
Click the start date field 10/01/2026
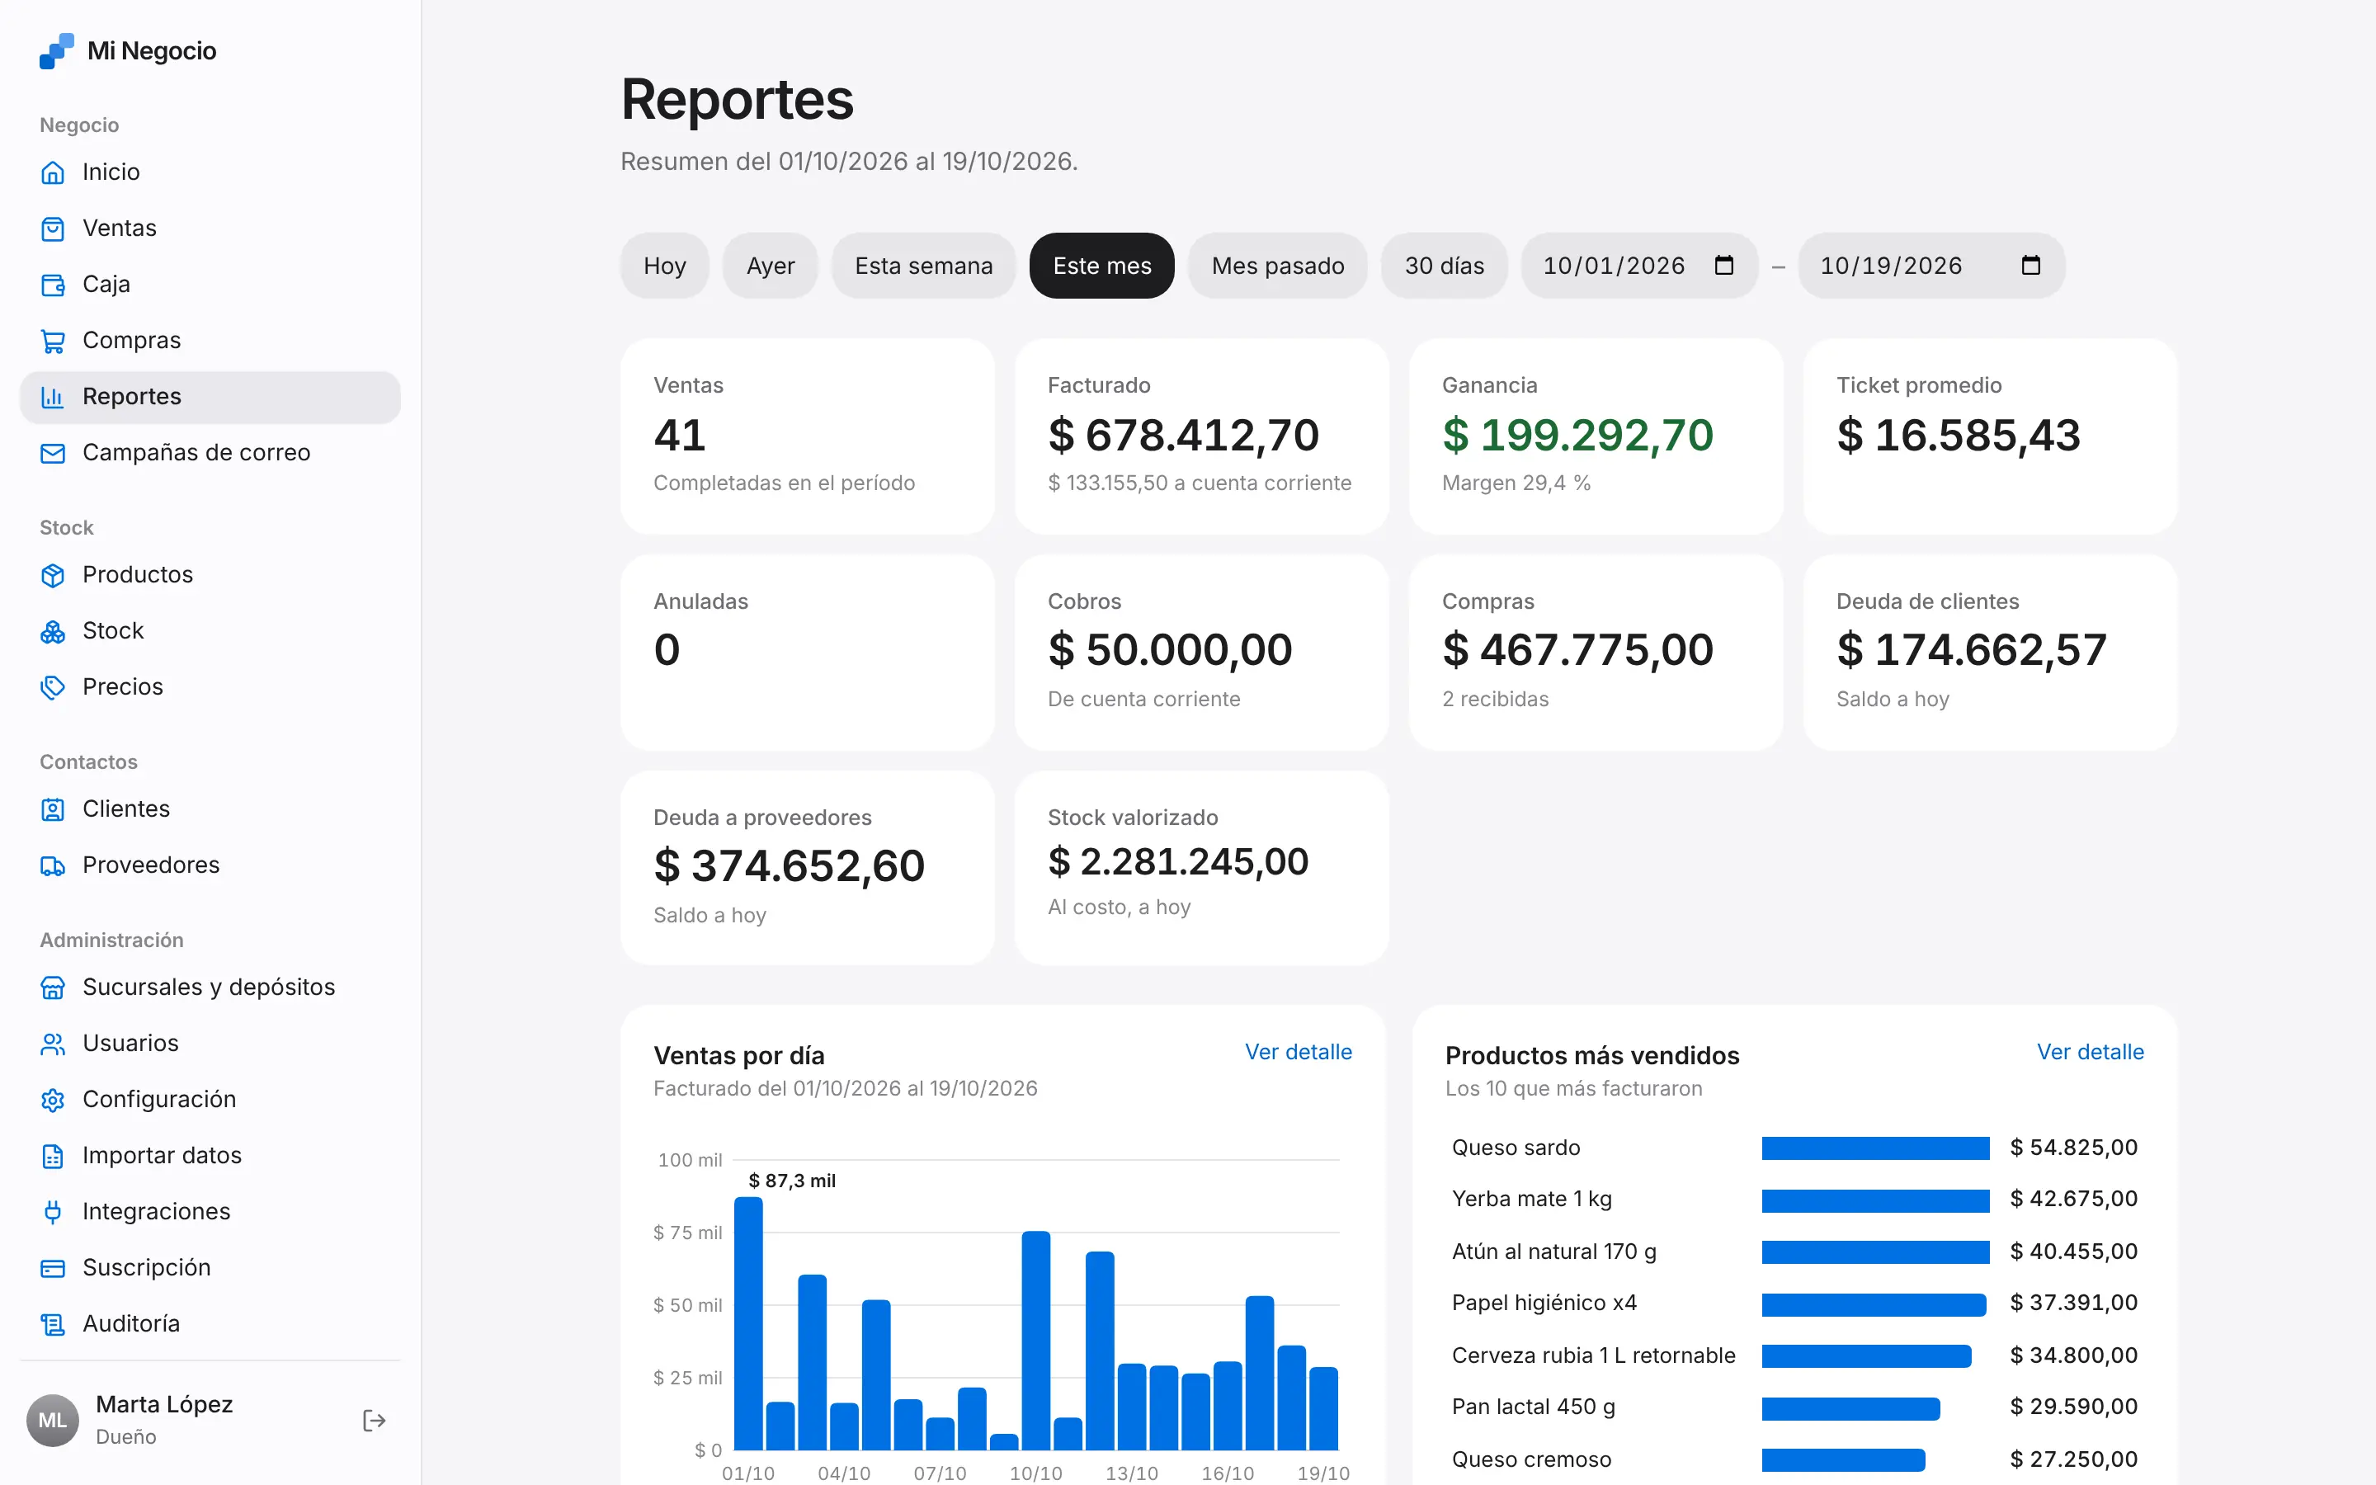[1638, 265]
